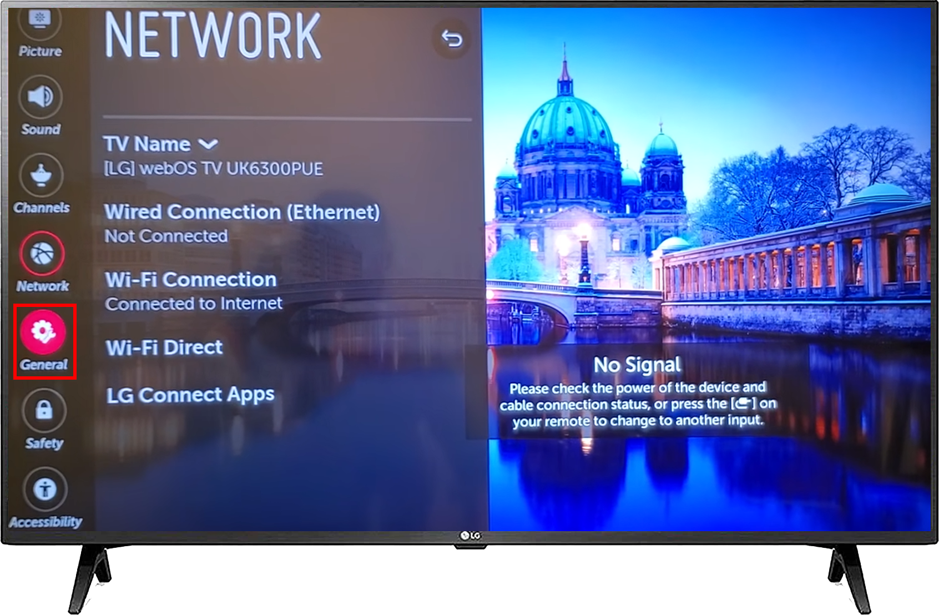Click the "Channels" sidebar label
The height and width of the screenshot is (615, 939).
(x=42, y=208)
